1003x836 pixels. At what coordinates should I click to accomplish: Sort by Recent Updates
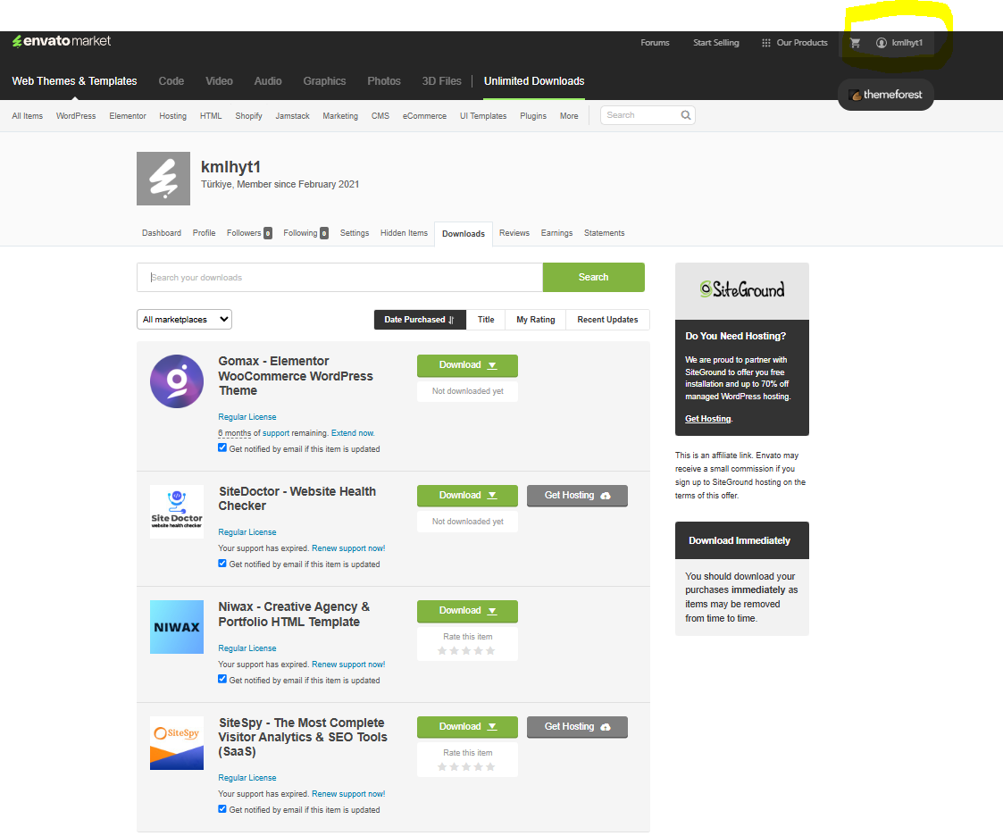pyautogui.click(x=607, y=320)
